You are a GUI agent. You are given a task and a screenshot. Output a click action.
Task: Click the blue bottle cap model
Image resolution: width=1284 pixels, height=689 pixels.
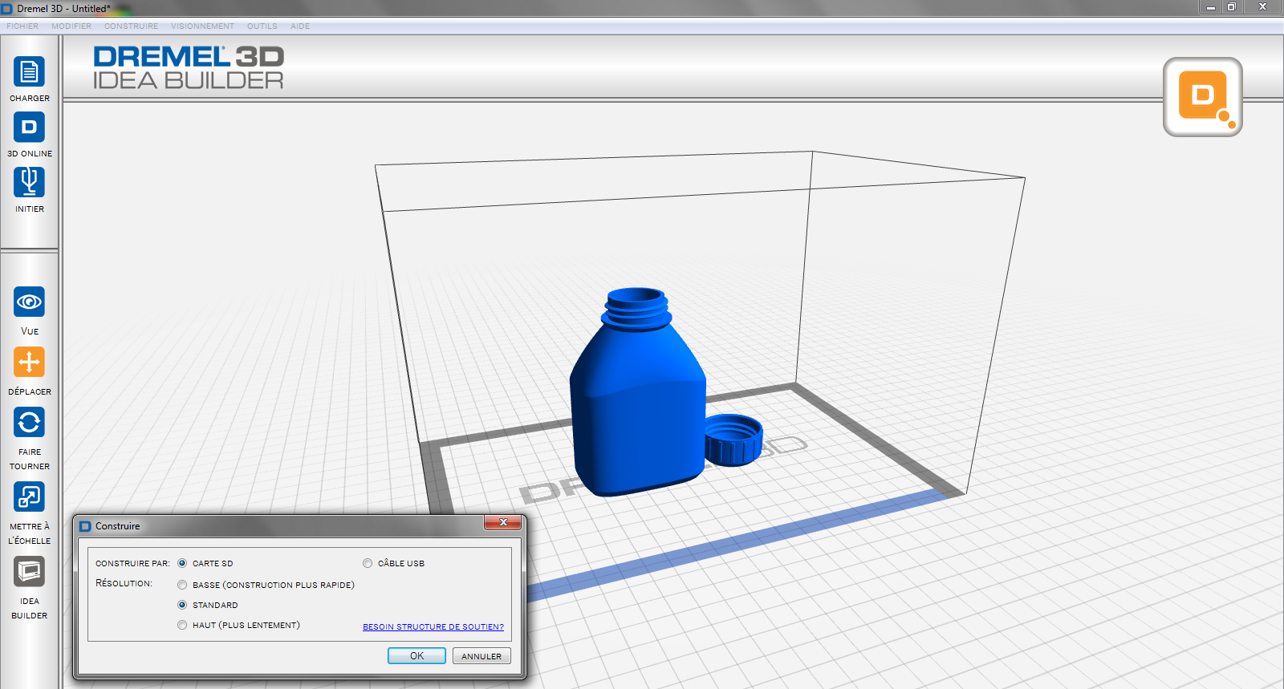(x=733, y=440)
